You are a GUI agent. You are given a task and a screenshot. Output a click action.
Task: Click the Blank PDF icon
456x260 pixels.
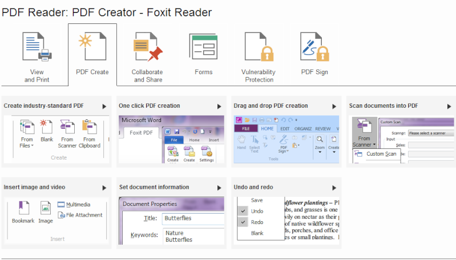coord(47,131)
